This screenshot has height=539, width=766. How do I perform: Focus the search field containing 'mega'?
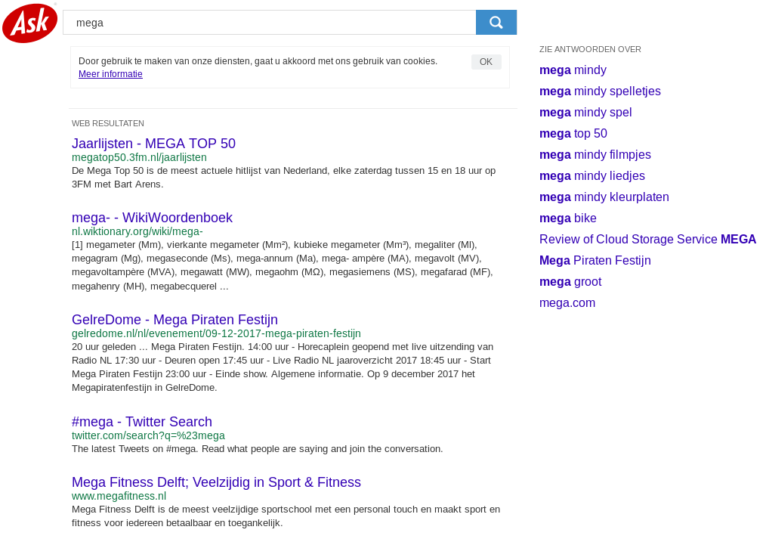pos(269,23)
